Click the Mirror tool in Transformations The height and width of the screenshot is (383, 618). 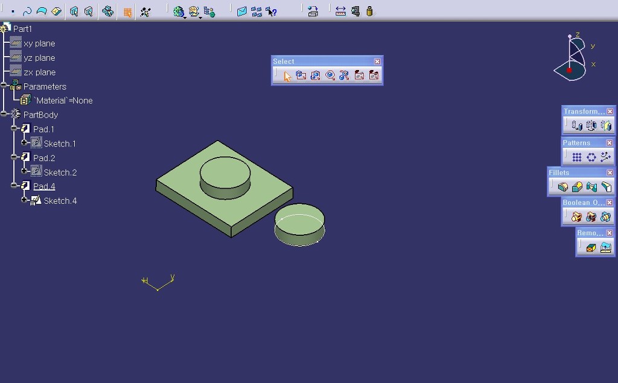(x=591, y=125)
